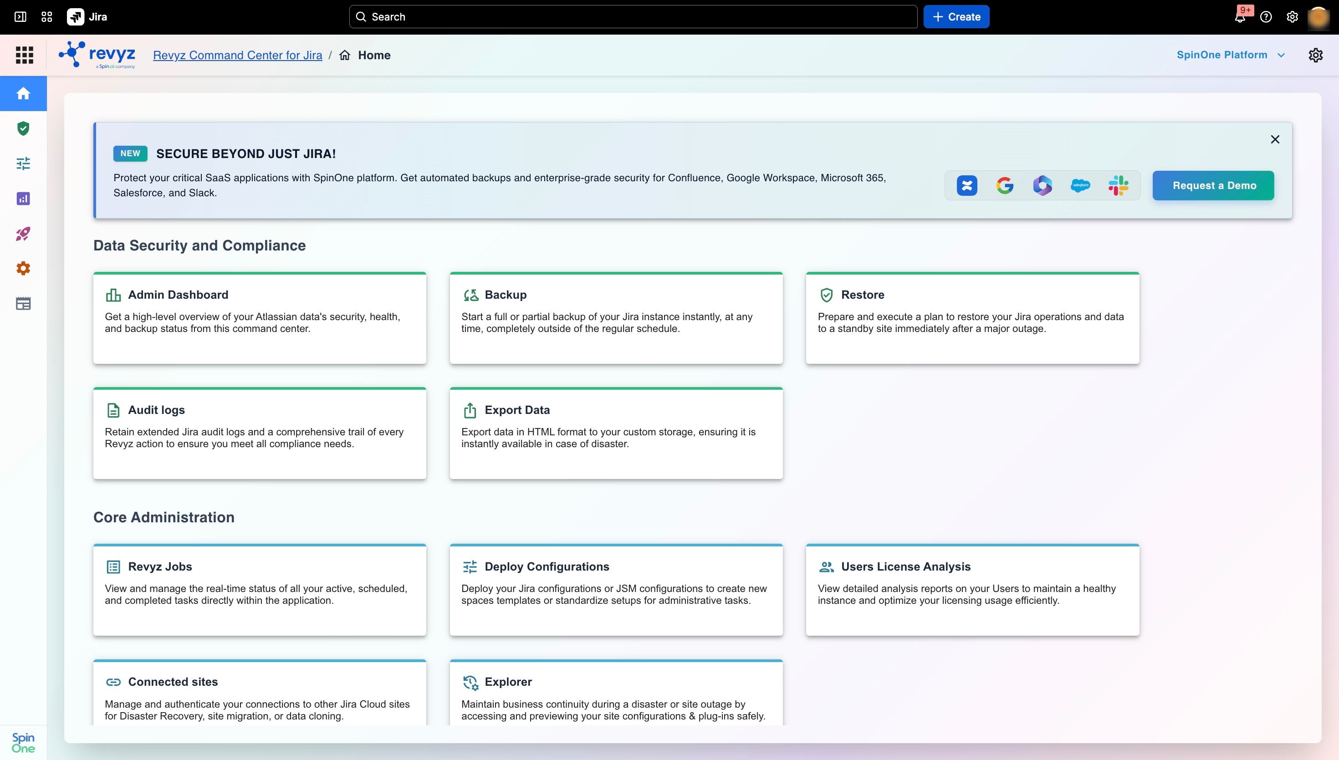This screenshot has height=760, width=1339.
Task: Open the notifications bell
Action: tap(1240, 17)
